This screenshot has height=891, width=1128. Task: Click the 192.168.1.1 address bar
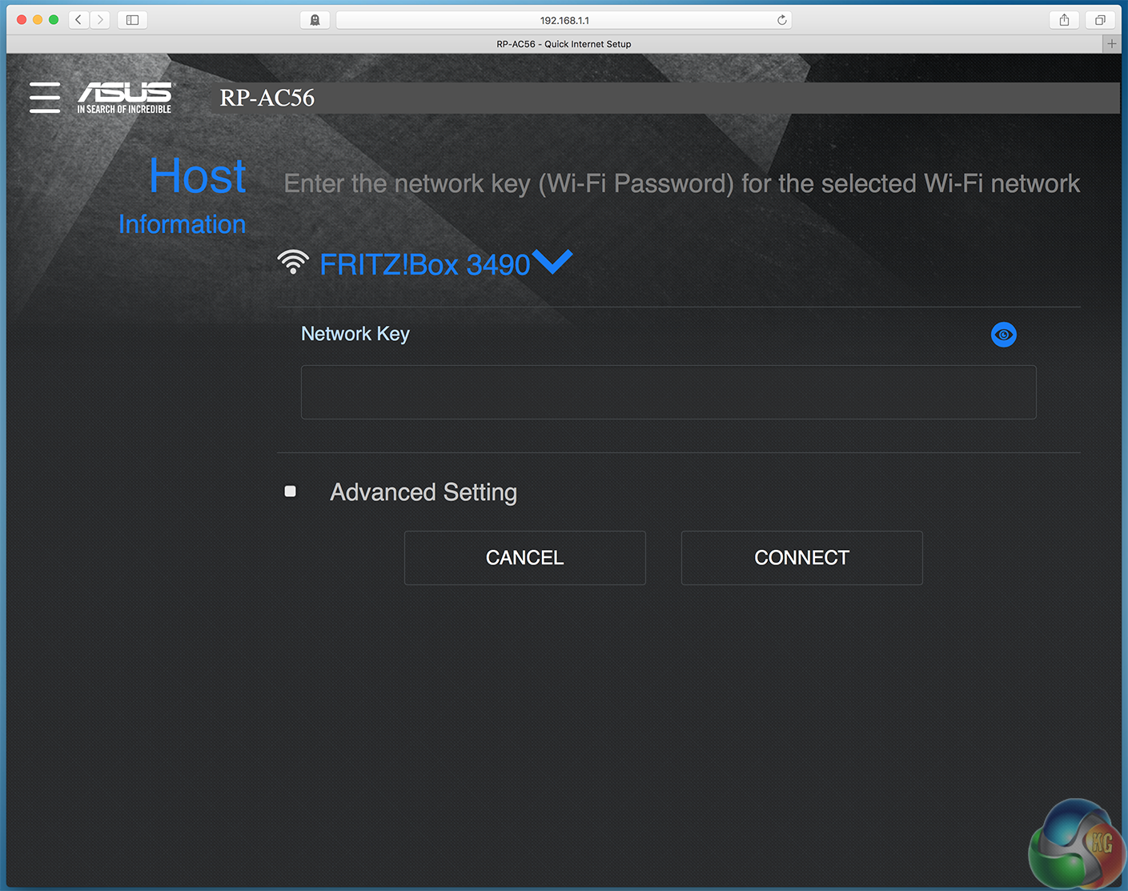tap(564, 20)
